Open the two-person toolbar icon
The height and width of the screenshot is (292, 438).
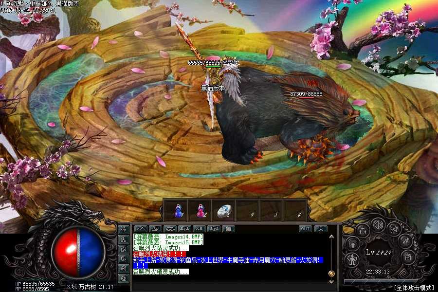click(x=199, y=229)
